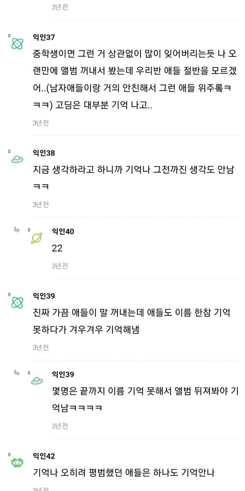
Task: Click reply arrow beside the 몇명은 끝까지 reply
Action: click(x=17, y=373)
